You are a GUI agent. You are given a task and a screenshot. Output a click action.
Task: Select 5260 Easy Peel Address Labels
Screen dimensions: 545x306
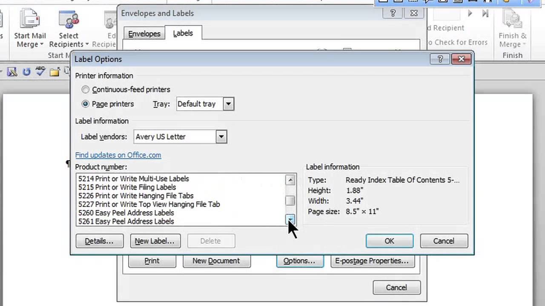click(x=180, y=213)
